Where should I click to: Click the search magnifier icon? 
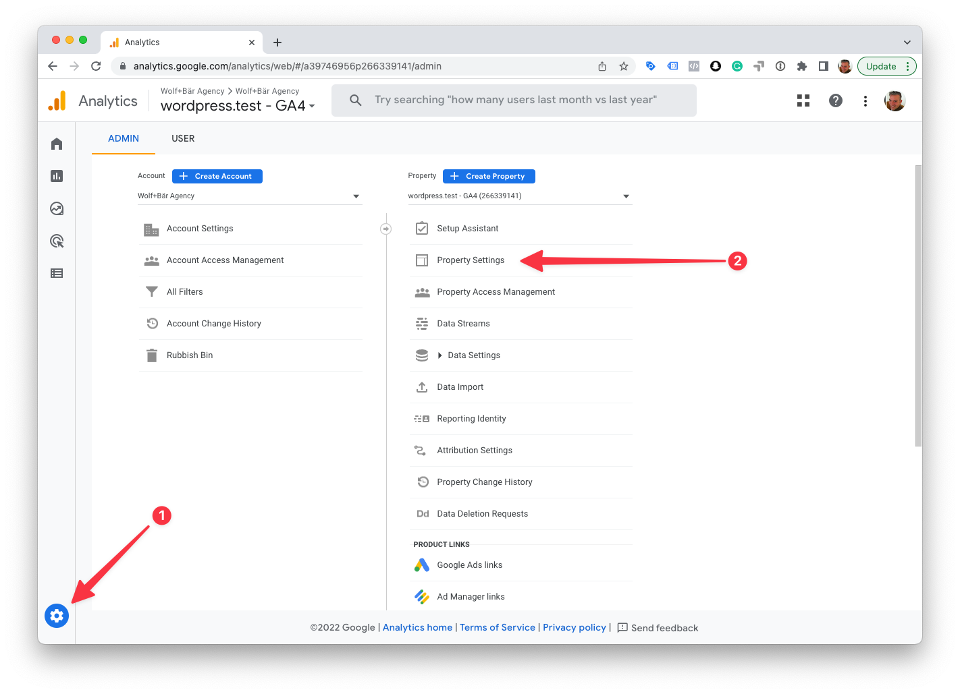click(356, 100)
